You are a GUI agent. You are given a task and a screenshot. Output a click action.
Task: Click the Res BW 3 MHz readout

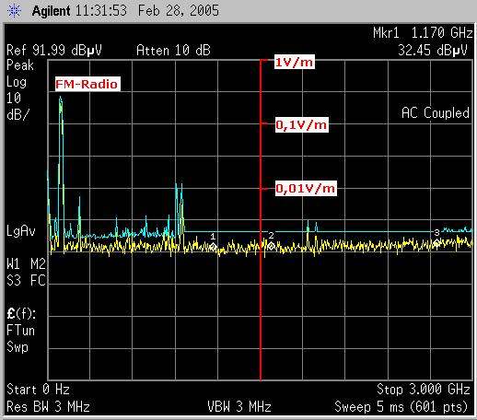coord(48,407)
